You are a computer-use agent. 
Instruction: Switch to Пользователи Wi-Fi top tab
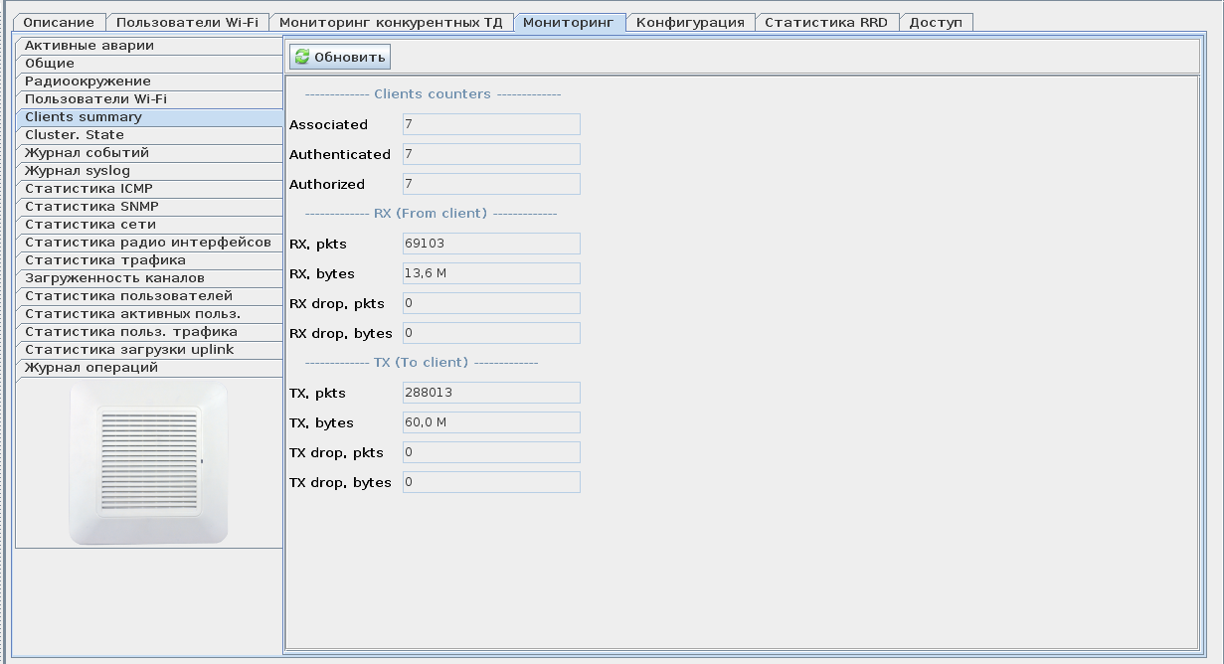point(187,22)
